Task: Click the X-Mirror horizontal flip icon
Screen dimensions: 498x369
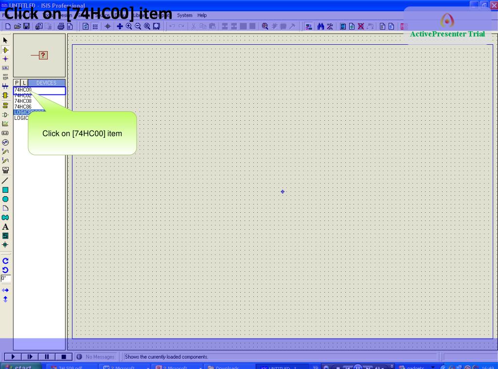Action: 5,290
